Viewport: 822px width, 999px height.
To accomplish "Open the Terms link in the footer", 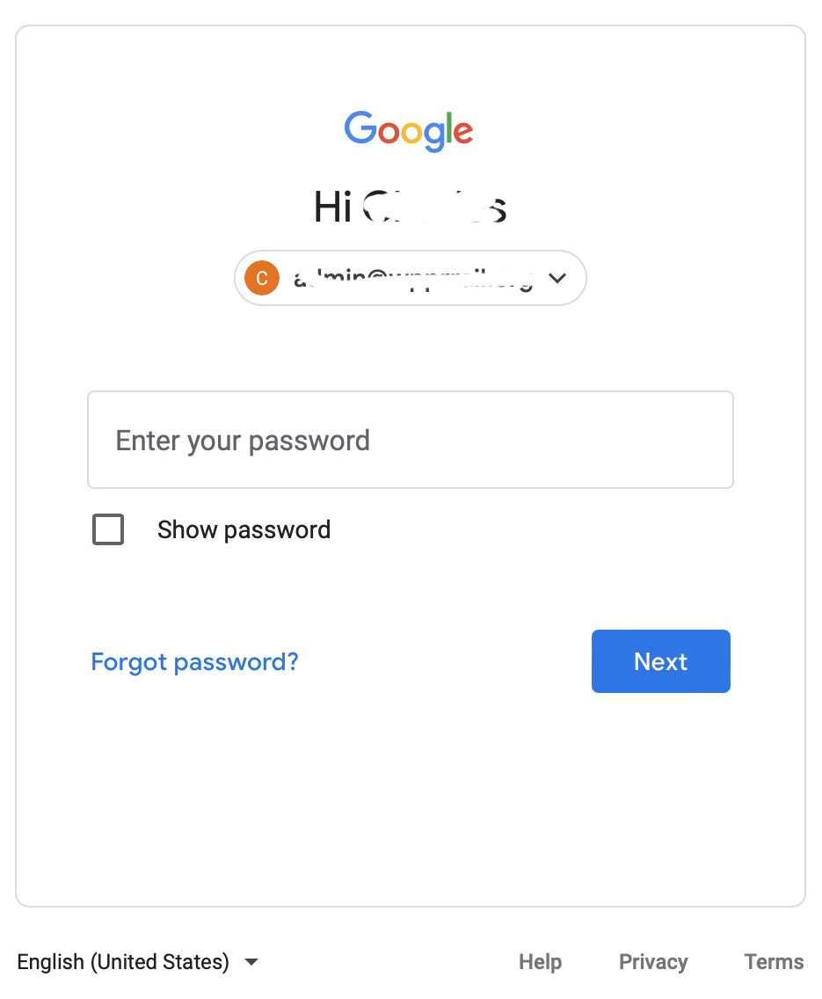I will coord(774,961).
